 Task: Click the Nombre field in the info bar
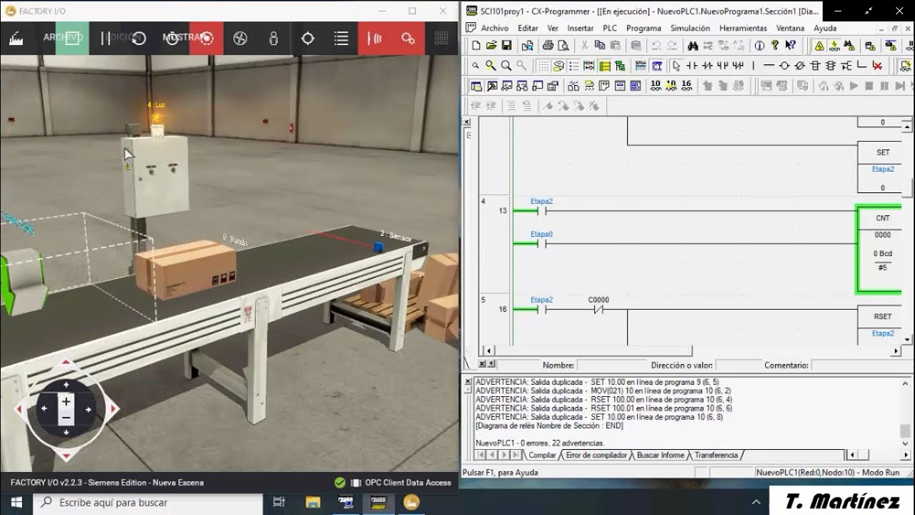(x=611, y=365)
